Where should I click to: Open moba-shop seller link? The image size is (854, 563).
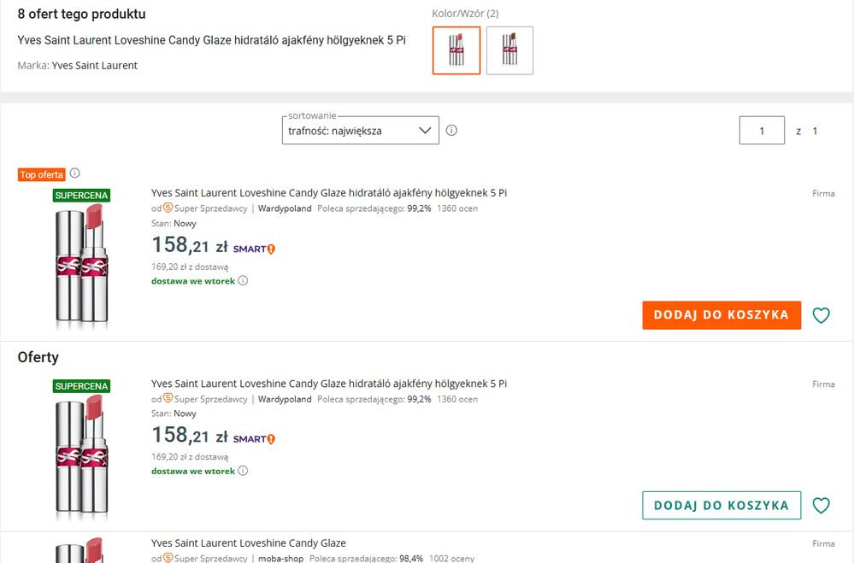click(280, 559)
